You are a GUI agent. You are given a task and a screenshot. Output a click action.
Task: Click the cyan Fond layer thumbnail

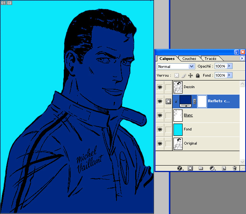(178, 130)
